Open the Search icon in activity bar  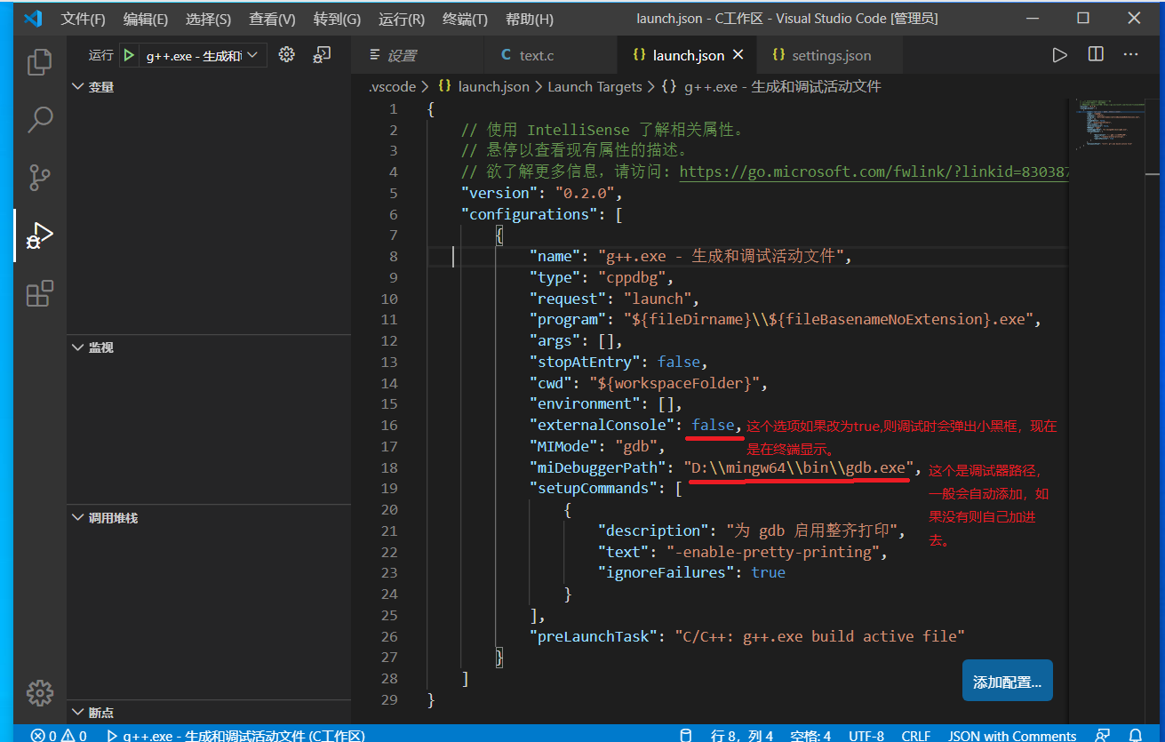tap(39, 119)
